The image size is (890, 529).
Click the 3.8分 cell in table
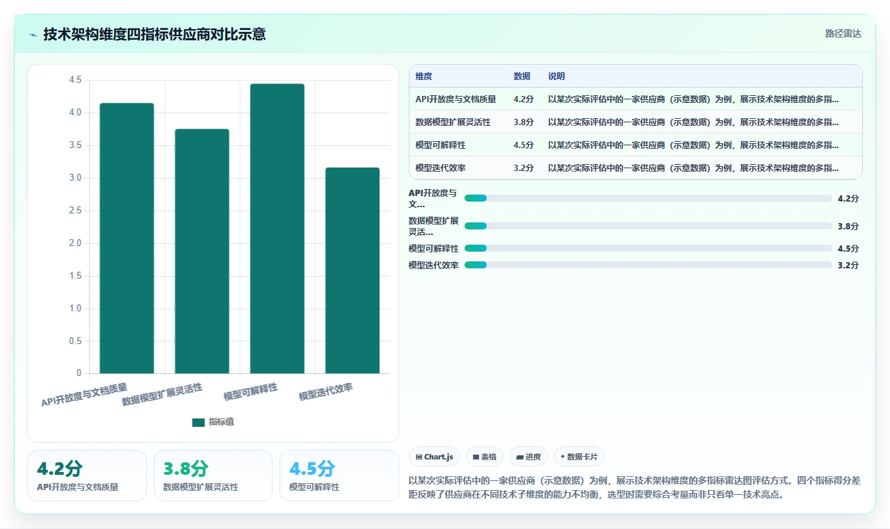524,122
